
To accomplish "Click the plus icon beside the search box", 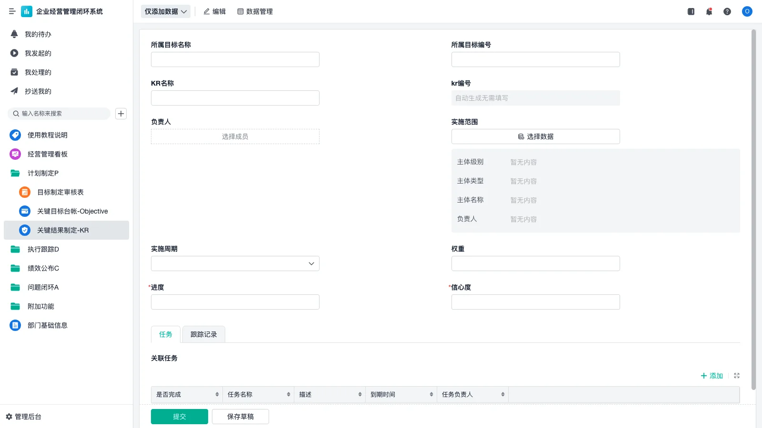I will 120,114.
